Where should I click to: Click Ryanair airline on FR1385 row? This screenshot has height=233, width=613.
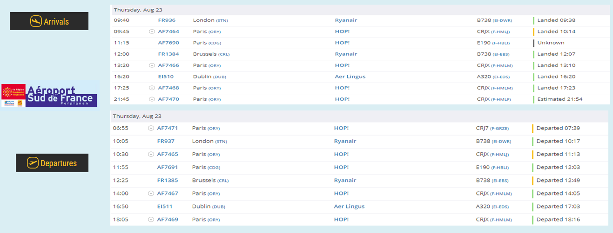(x=345, y=180)
